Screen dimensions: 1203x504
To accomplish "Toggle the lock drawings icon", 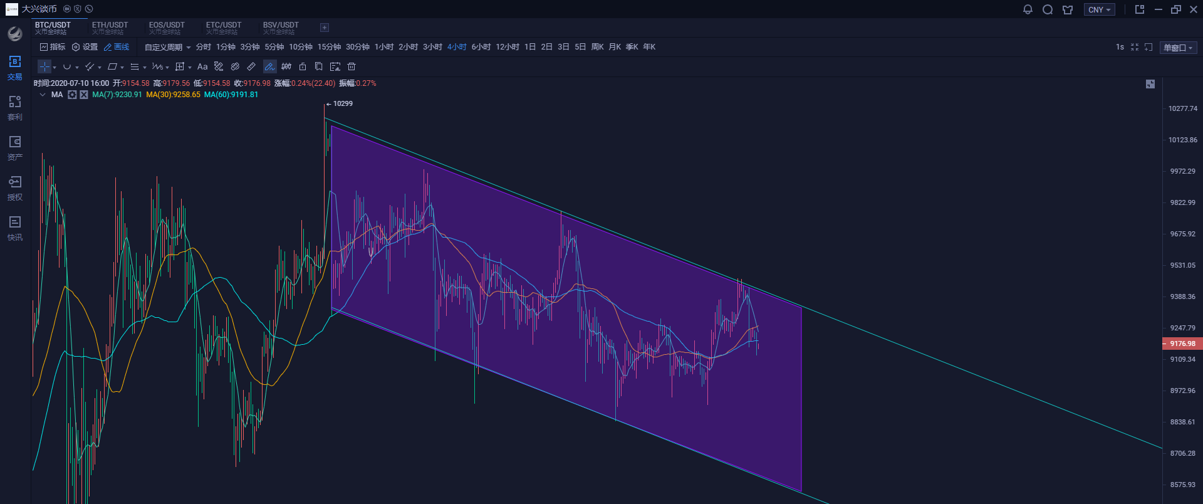I will tap(303, 66).
